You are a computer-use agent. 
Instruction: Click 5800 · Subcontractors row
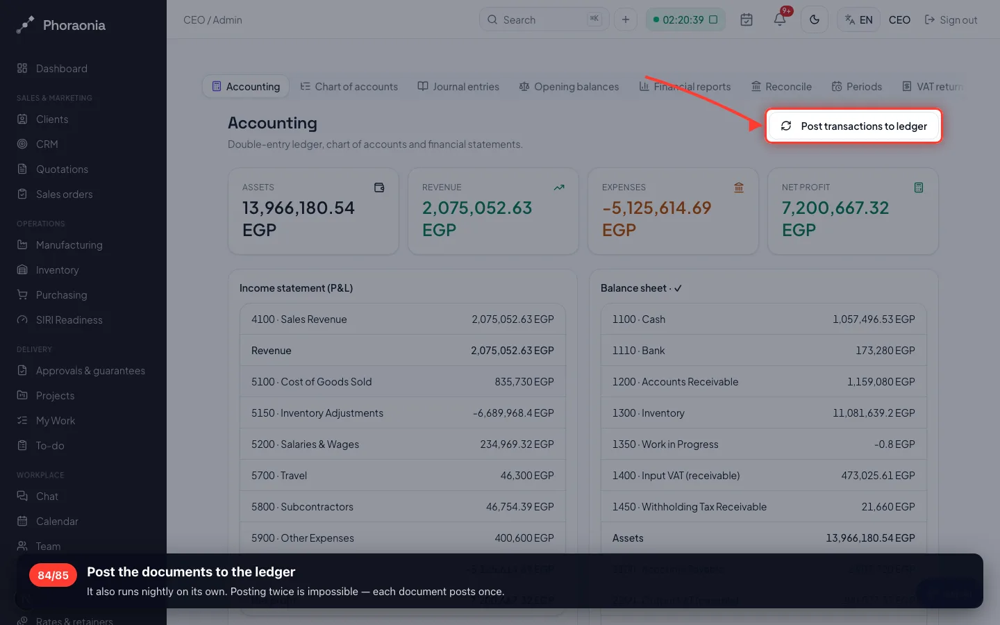[x=403, y=507]
